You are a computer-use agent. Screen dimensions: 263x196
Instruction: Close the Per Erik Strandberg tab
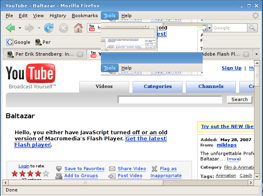[x=80, y=54]
